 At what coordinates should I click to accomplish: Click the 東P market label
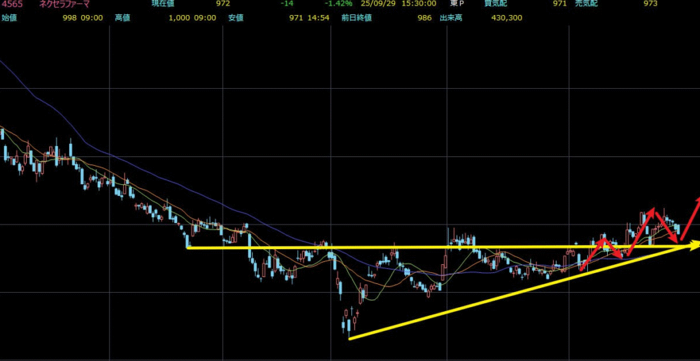coord(457,3)
